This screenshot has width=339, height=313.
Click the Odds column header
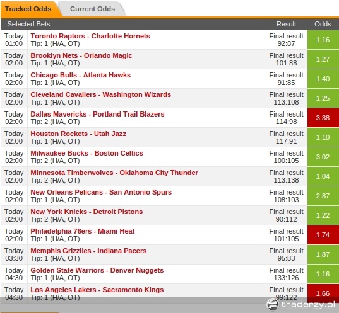323,24
